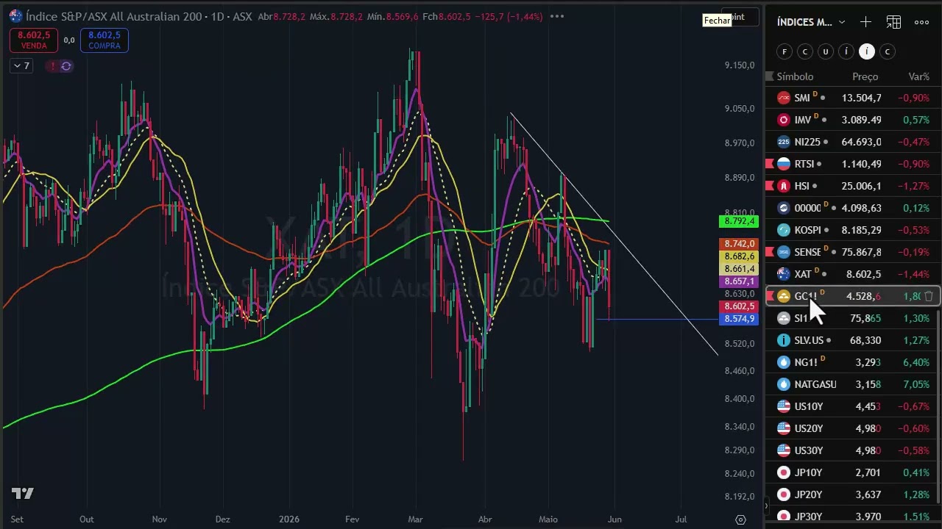Sort watchlist by Símbolo column
942x529 pixels.
[795, 76]
